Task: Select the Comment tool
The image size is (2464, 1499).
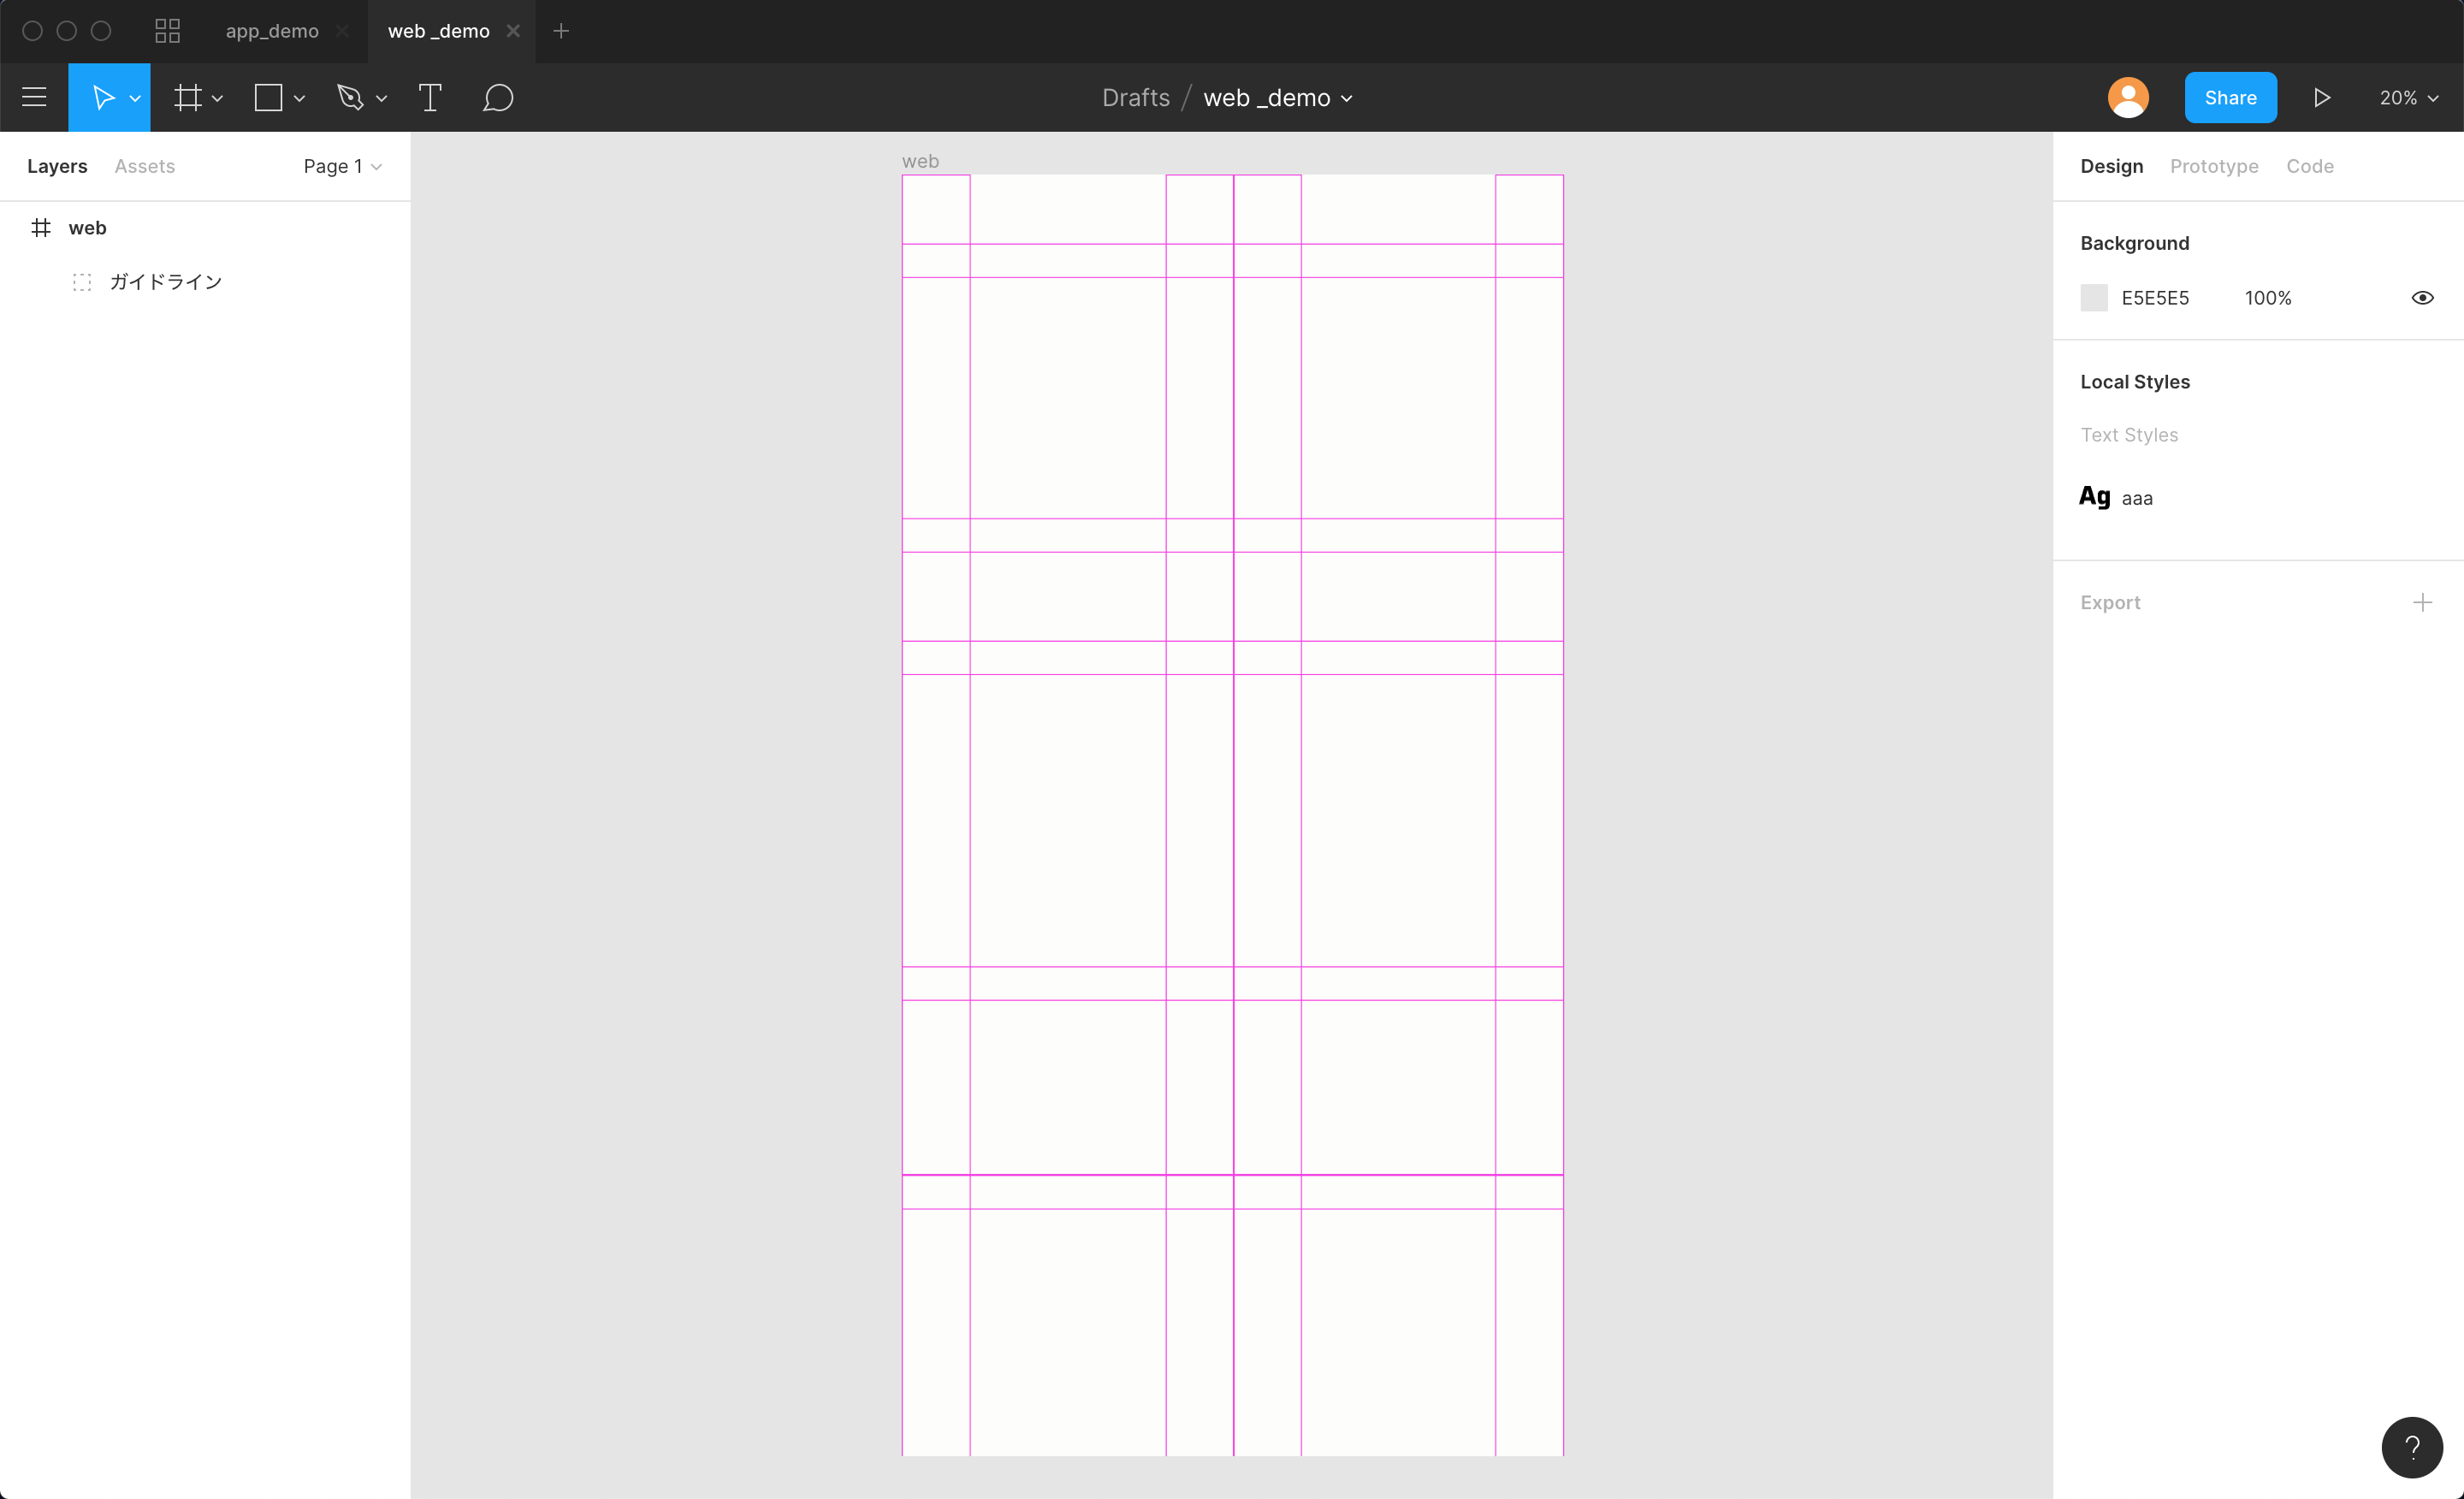Action: [x=498, y=97]
